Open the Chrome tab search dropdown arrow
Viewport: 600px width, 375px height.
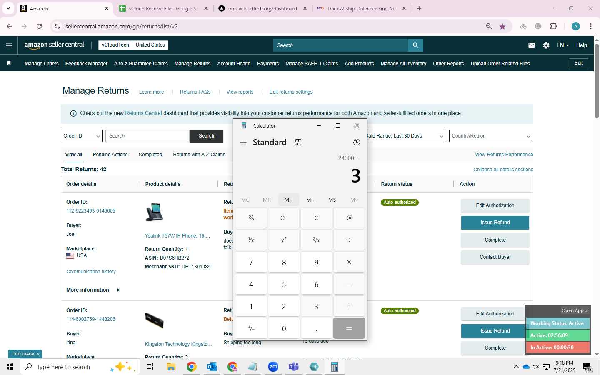8,8
